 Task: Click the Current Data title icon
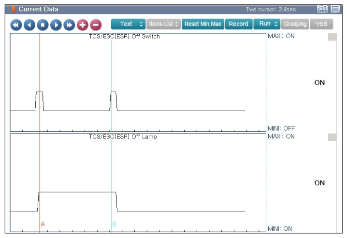[x=14, y=9]
